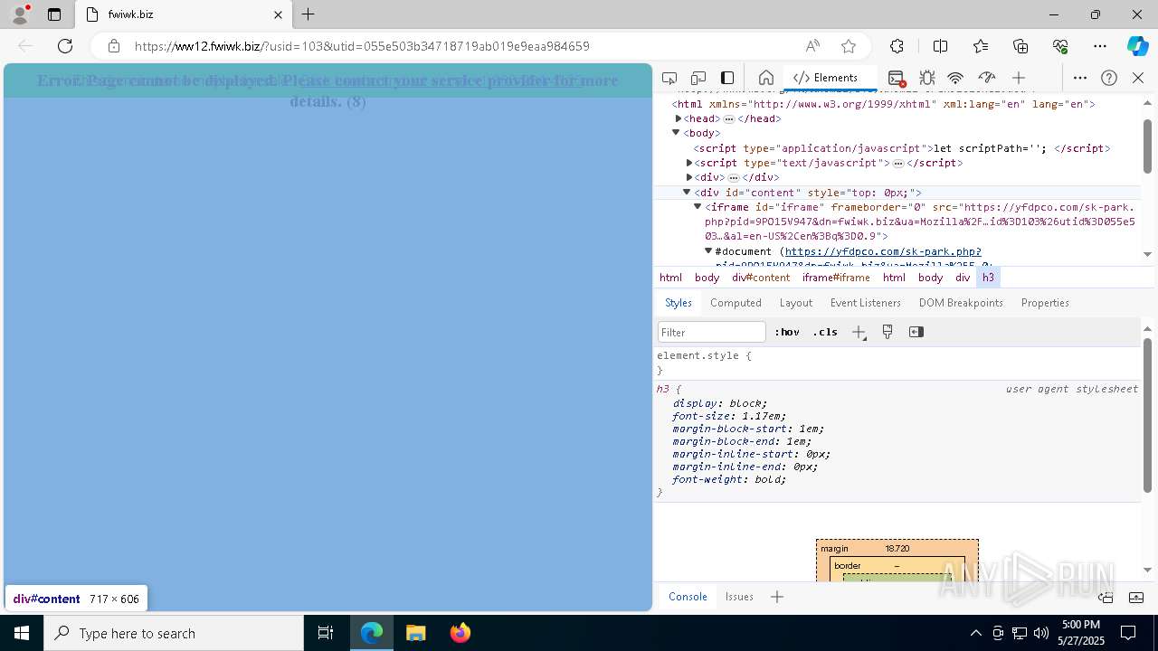Open the yfdpco.com sk-park.php document link

(883, 251)
